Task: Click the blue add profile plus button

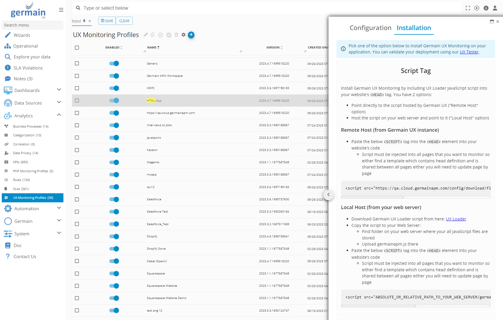Action: [191, 35]
